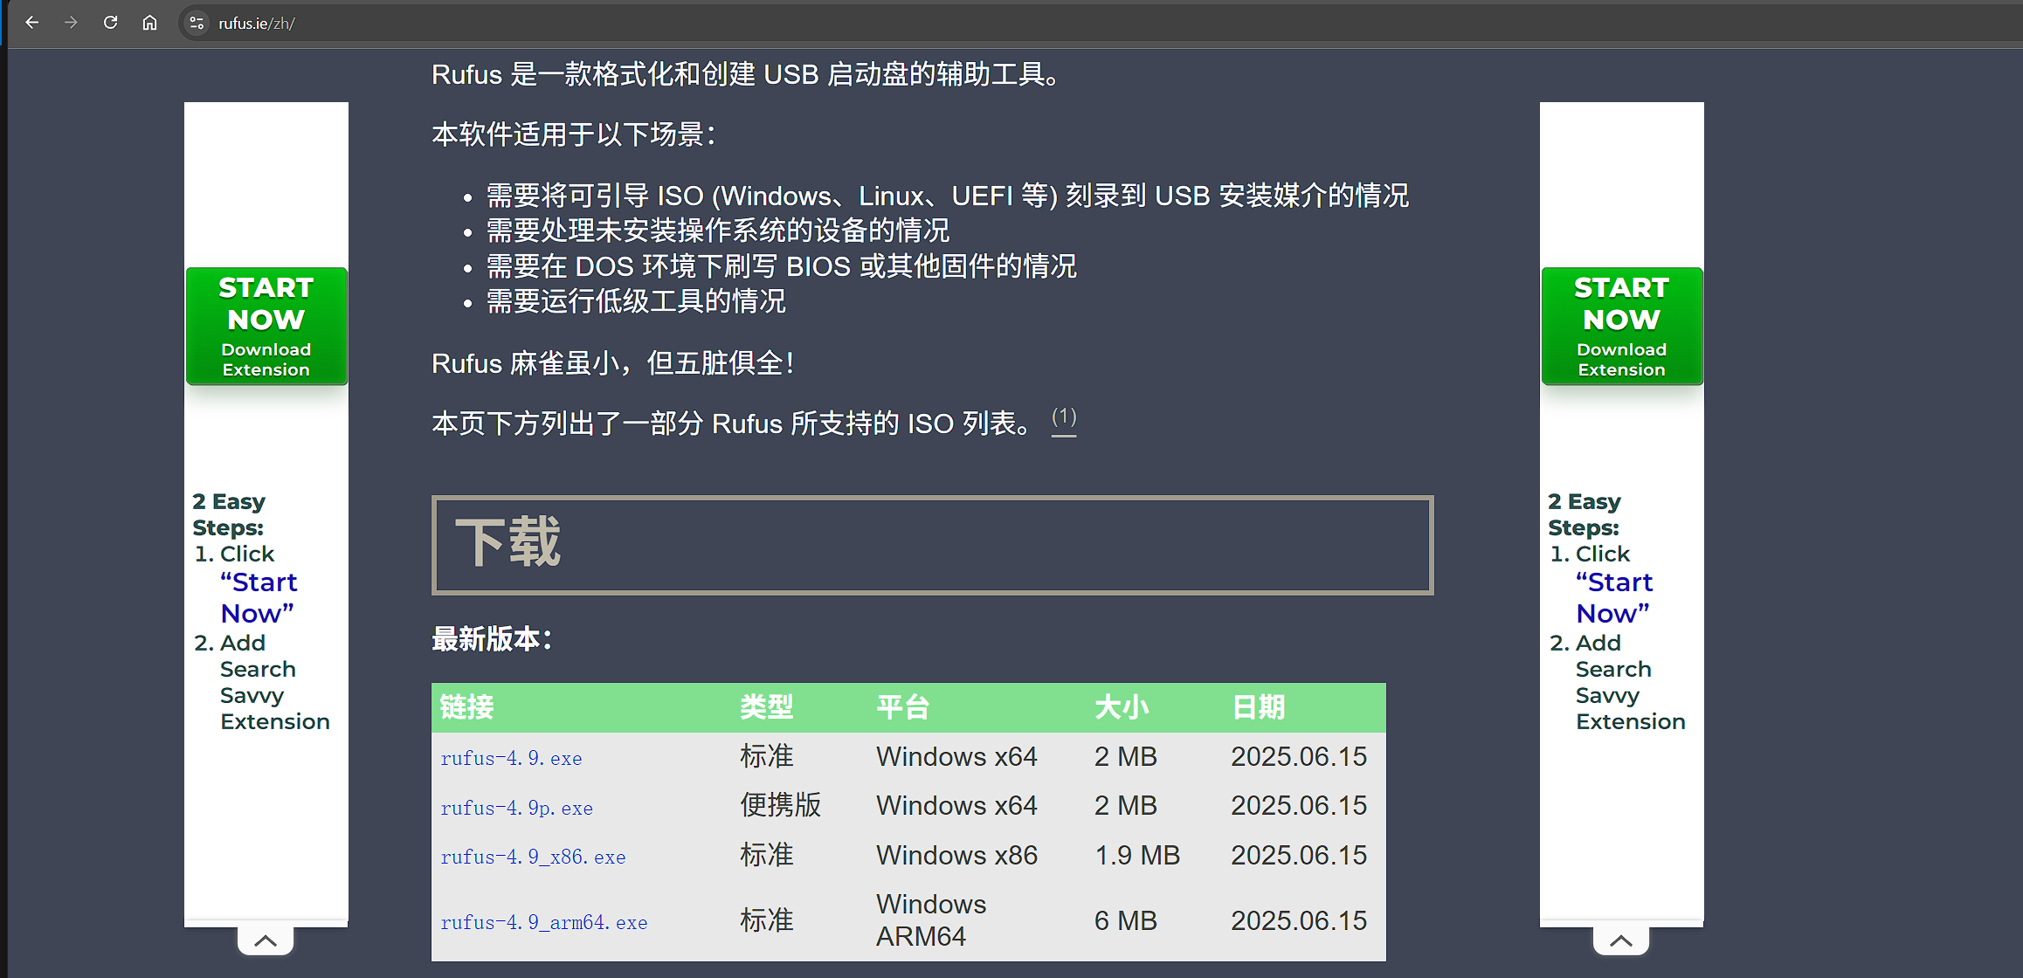Open site information icon in address bar
The height and width of the screenshot is (978, 2023).
point(197,24)
